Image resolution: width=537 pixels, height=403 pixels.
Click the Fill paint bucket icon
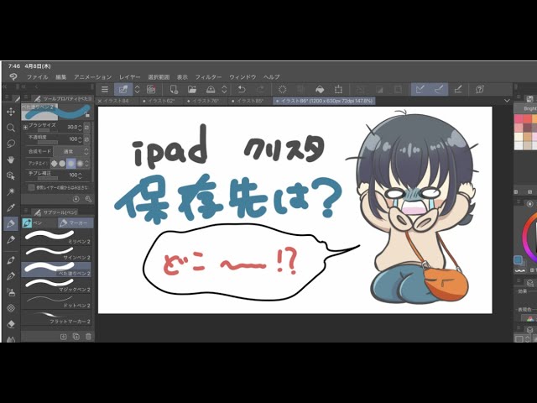320,90
